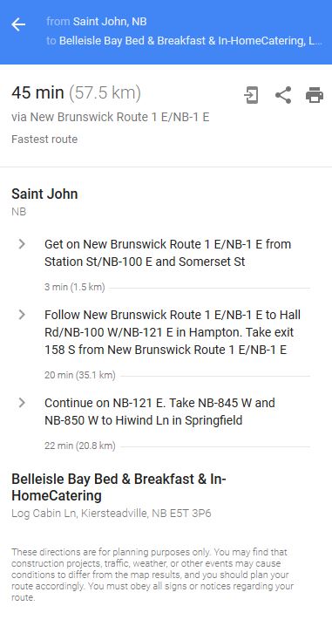332x633 pixels.
Task: Expand the Station St/NB-100 E step
Action: (x=22, y=244)
